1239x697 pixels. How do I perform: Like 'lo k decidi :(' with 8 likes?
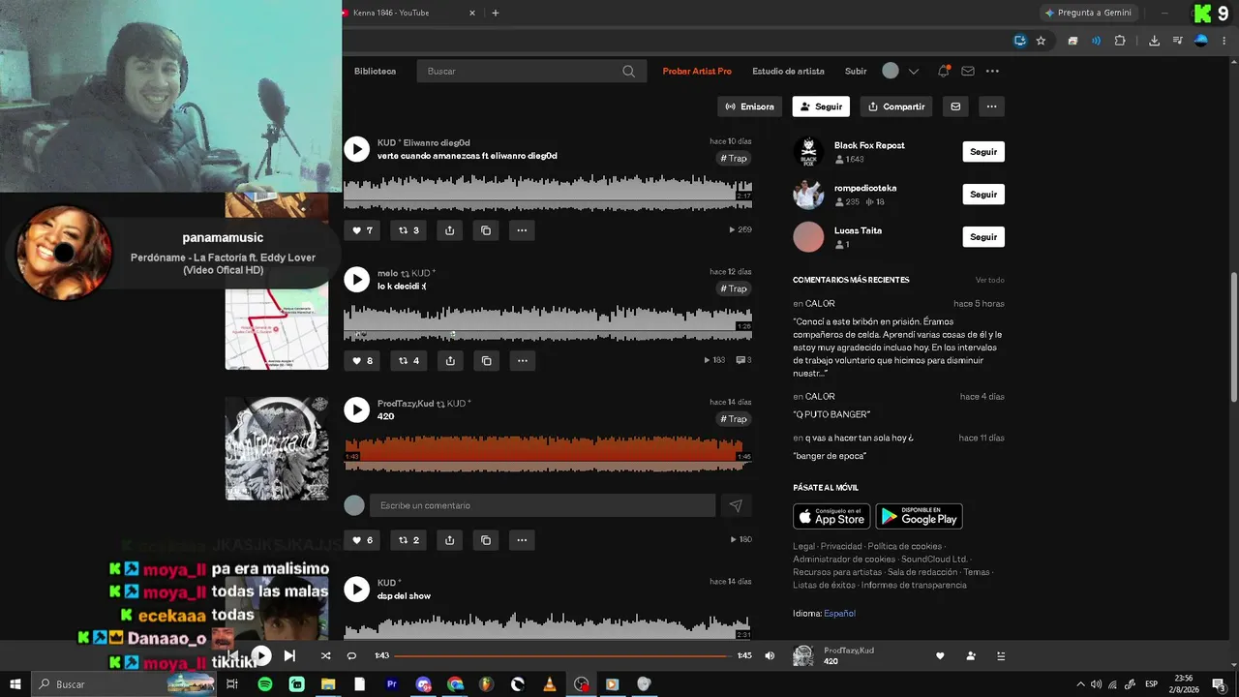pos(362,361)
